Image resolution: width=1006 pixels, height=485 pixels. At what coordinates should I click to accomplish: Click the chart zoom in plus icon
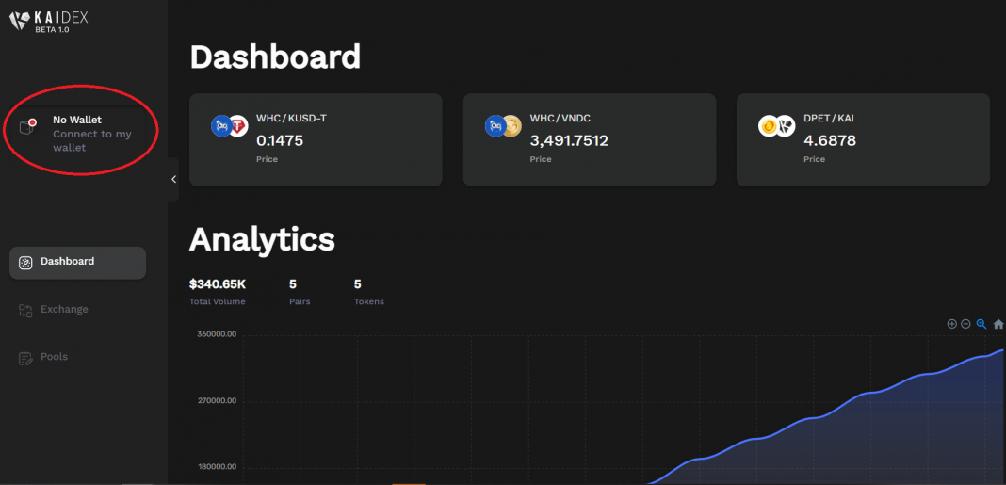[951, 324]
